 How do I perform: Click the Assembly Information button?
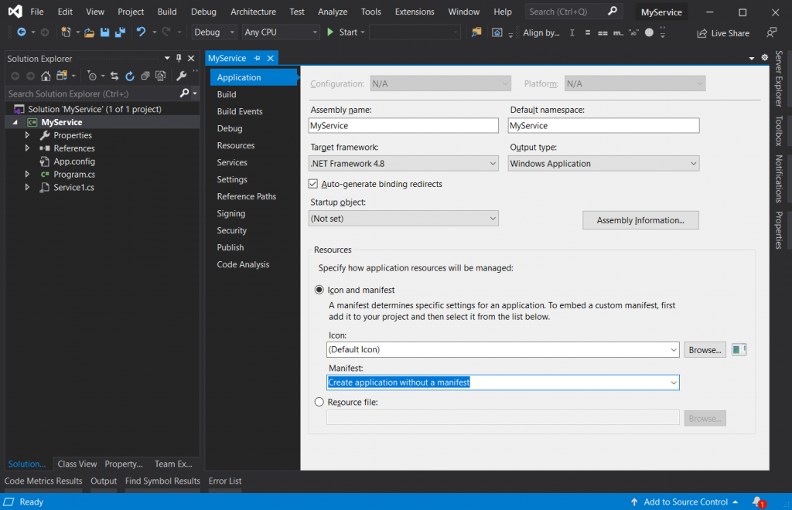click(640, 220)
